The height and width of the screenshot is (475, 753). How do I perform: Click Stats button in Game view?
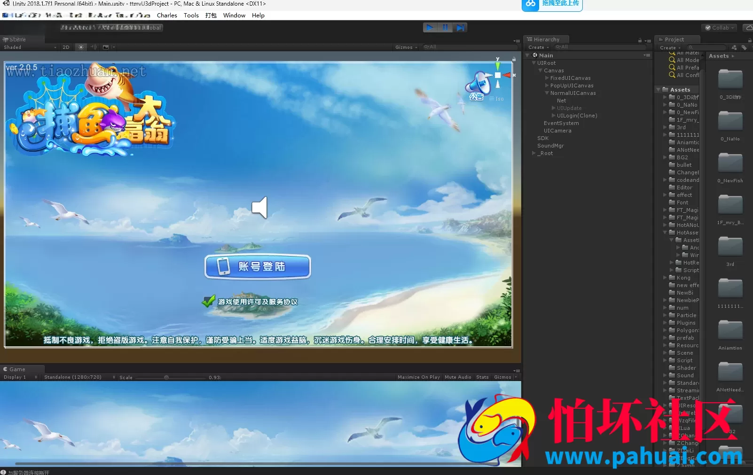click(x=482, y=377)
